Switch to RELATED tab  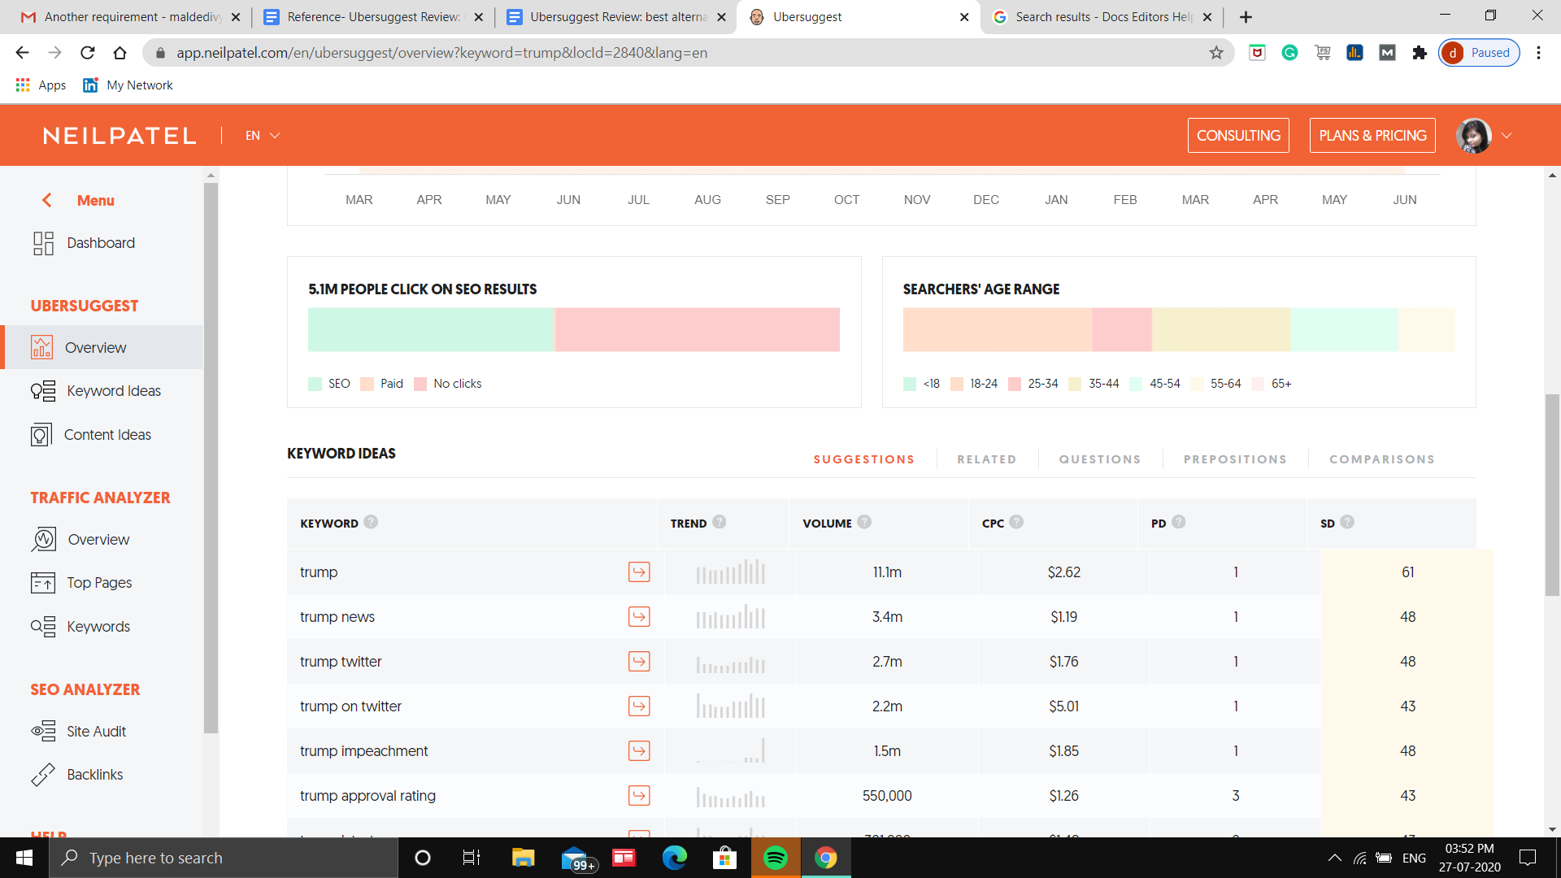[x=986, y=459]
